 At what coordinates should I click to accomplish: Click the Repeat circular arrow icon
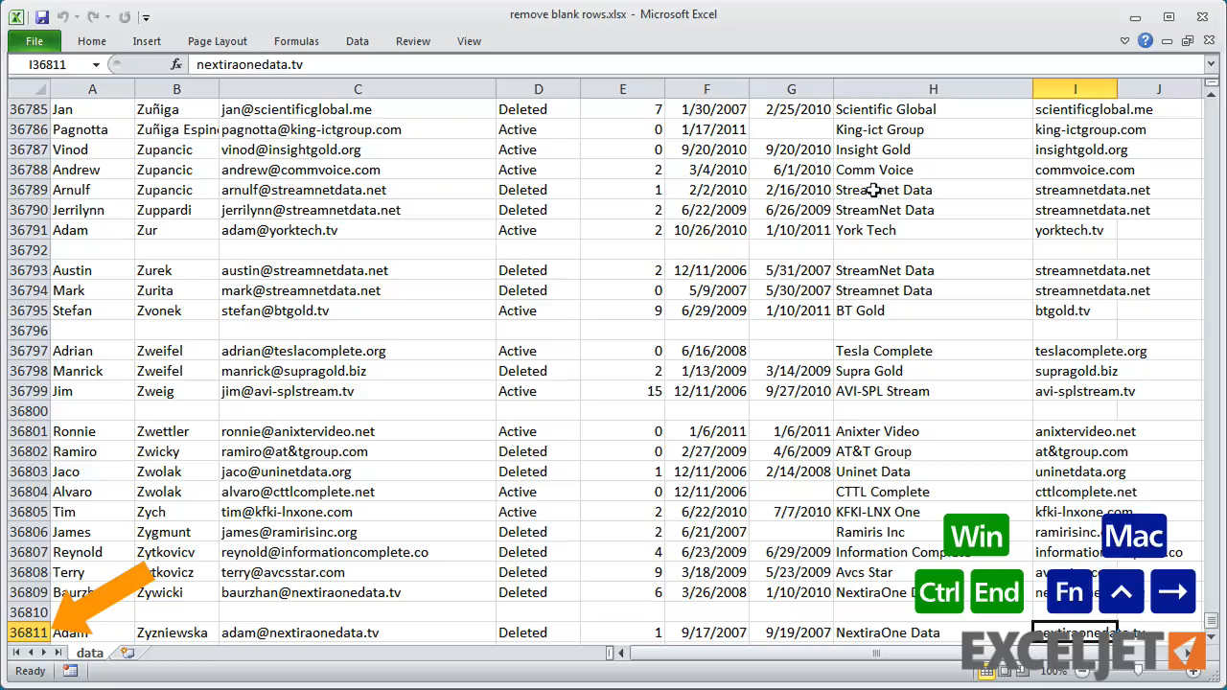point(125,16)
